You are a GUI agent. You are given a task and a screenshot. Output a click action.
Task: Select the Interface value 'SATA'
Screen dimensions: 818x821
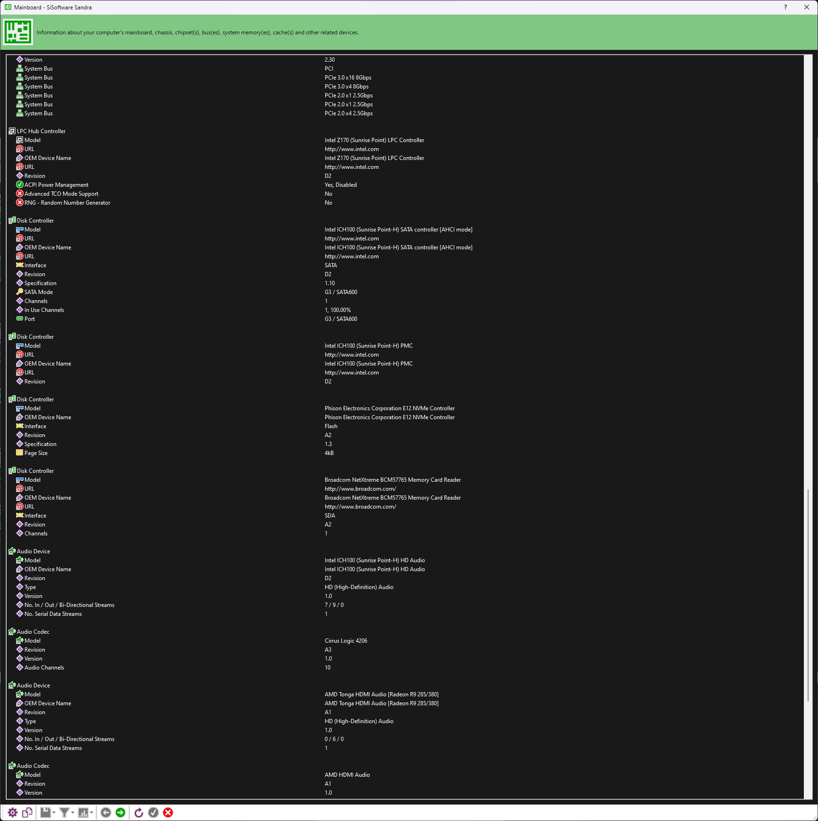[x=331, y=265]
